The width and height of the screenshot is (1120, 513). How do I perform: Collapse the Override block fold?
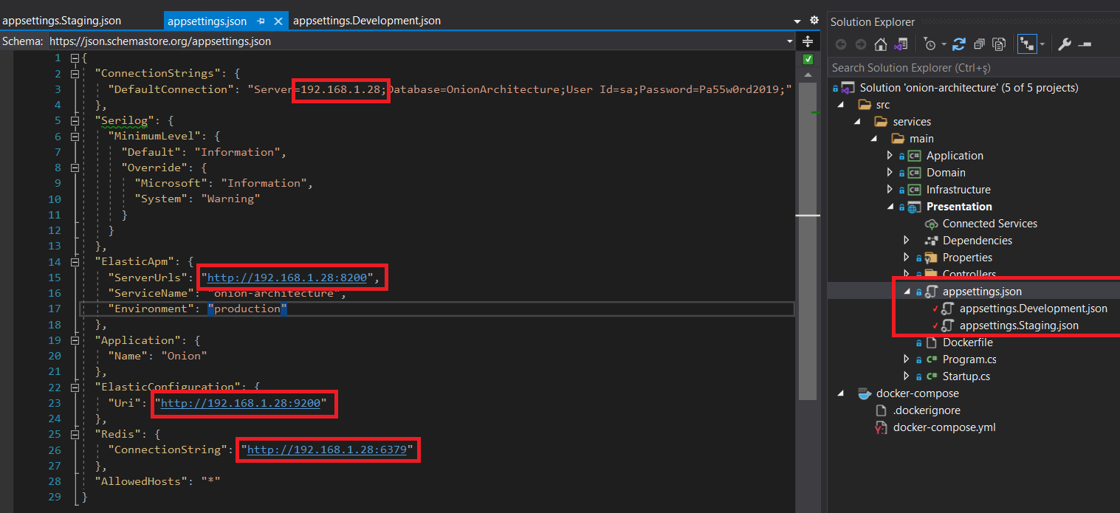click(x=74, y=168)
